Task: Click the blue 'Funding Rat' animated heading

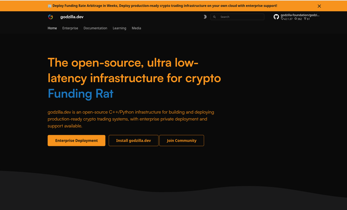Action: tap(81, 94)
